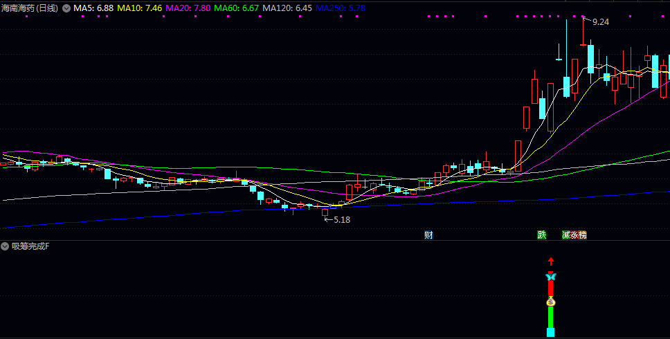This screenshot has height=339, width=670.
Task: Click the cyan square at indicator base
Action: 551,333
